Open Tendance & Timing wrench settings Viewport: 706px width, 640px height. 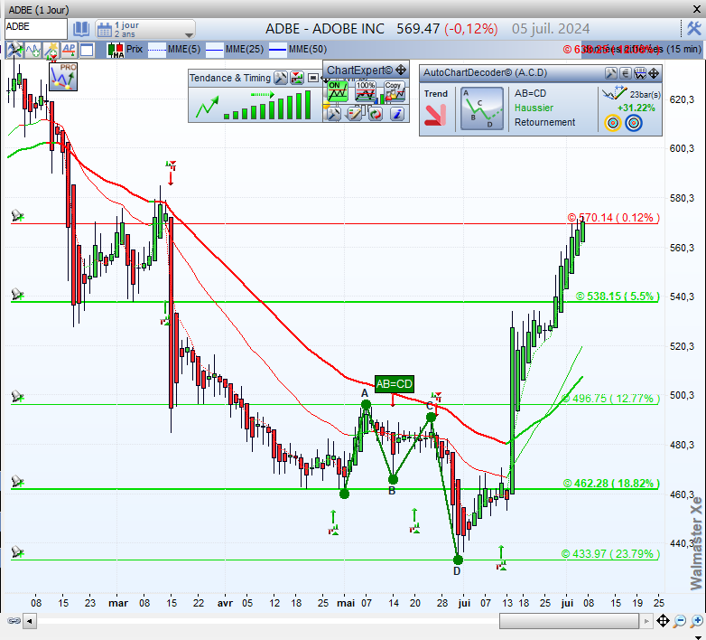pyautogui.click(x=281, y=78)
